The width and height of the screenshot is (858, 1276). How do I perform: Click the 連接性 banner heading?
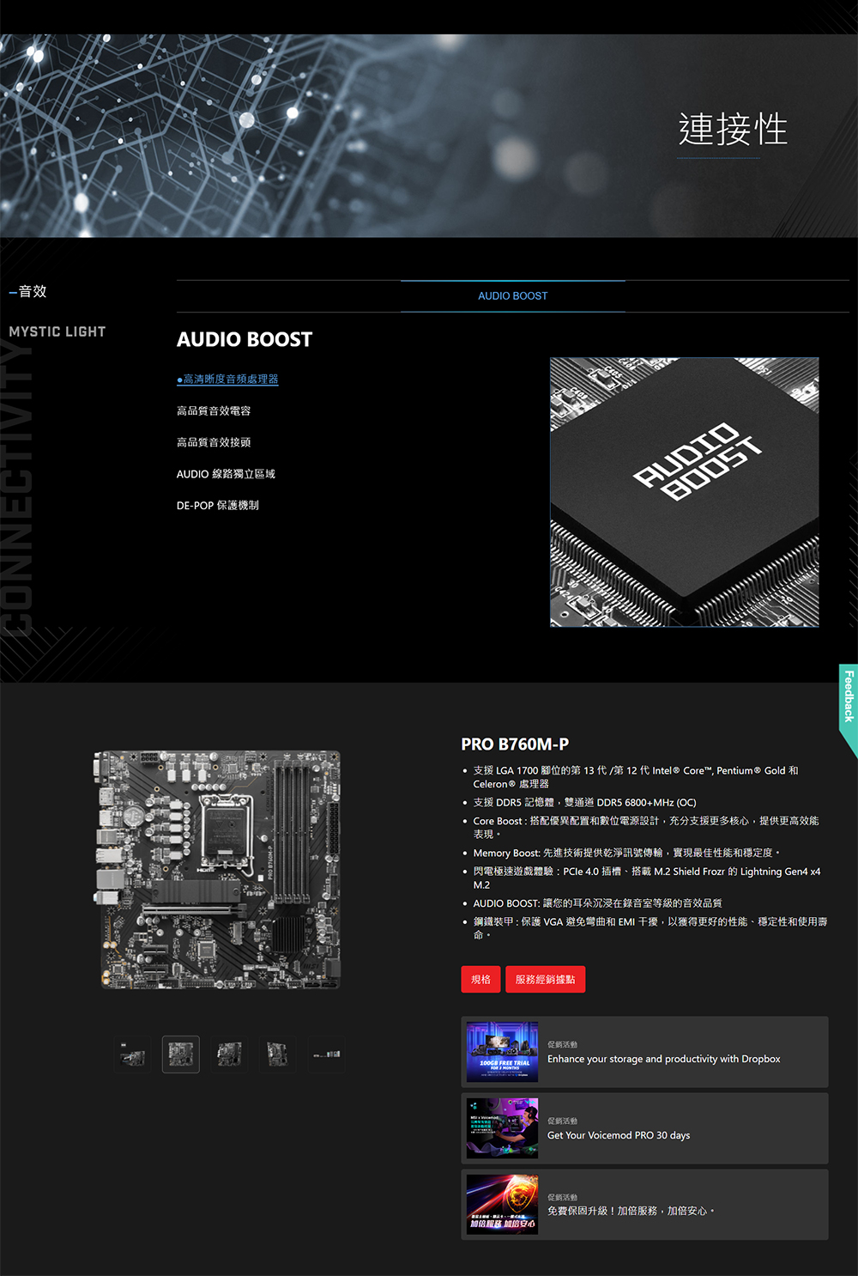click(734, 130)
